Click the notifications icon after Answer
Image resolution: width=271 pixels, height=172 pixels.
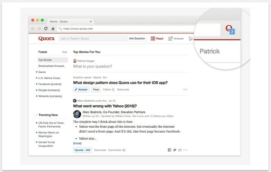point(190,39)
